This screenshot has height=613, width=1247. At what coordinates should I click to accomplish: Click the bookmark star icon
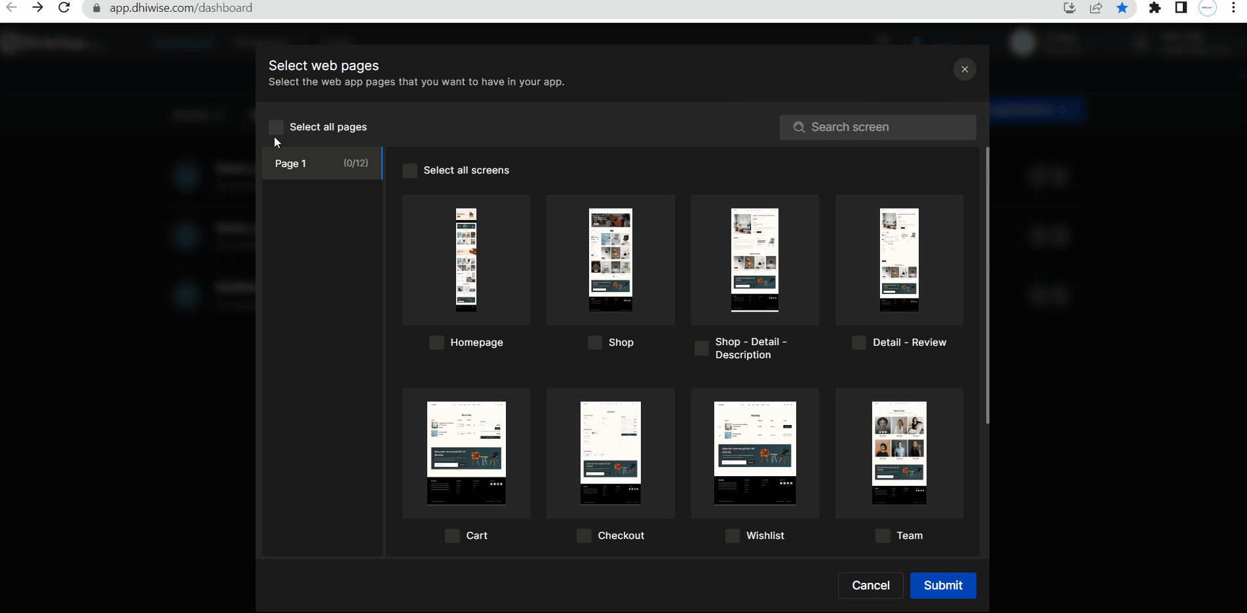click(x=1122, y=8)
